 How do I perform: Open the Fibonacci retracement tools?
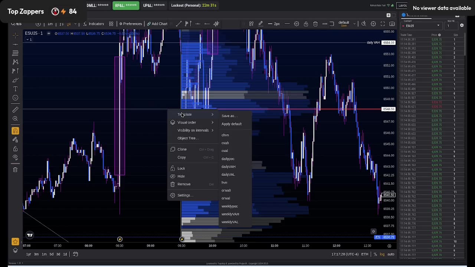pyautogui.click(x=15, y=53)
